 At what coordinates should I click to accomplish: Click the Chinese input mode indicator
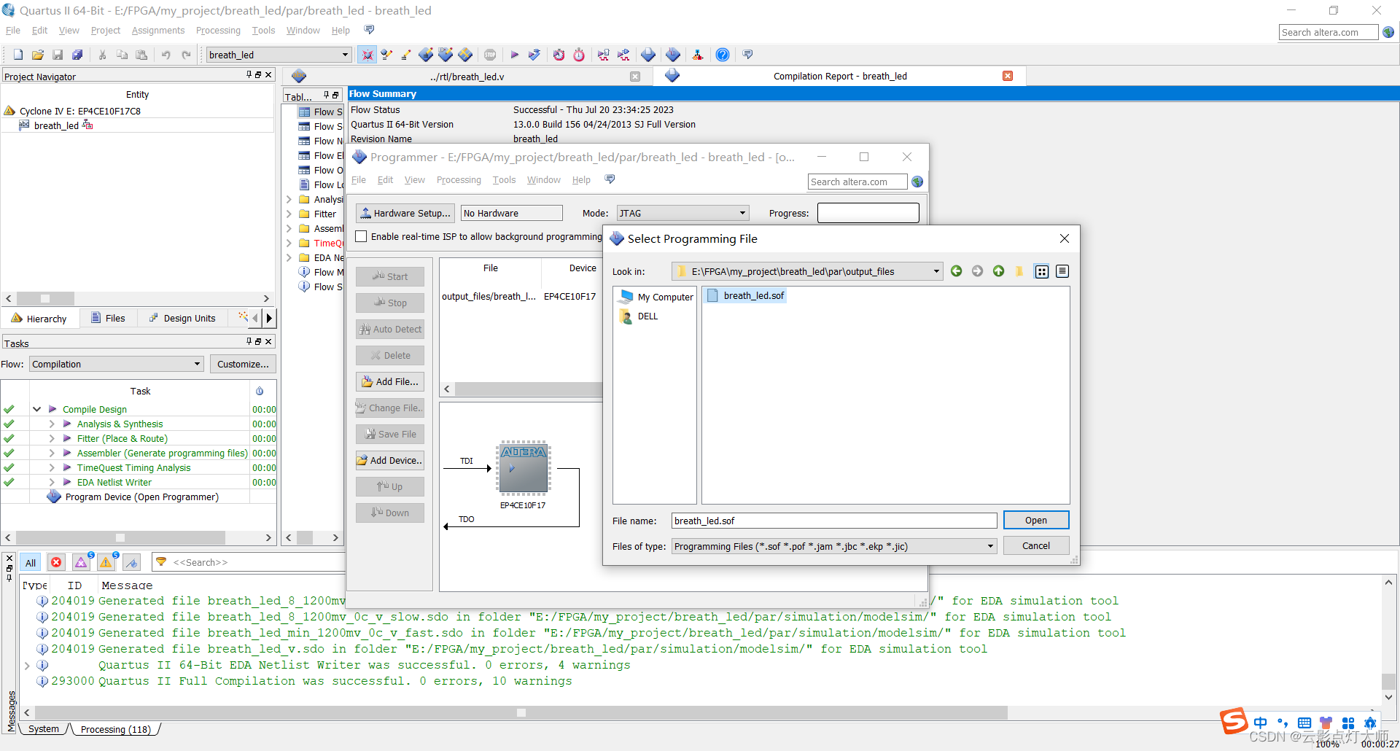click(1261, 723)
